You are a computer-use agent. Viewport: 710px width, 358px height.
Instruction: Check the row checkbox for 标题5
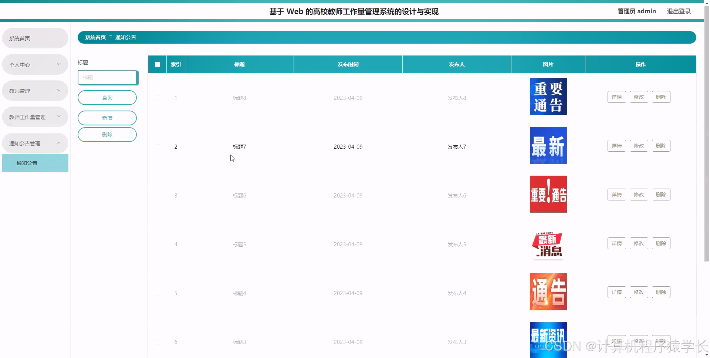[158, 244]
